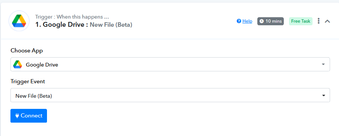Open the Trigger Event dropdown arrow
The height and width of the screenshot is (136, 339).
pos(324,95)
